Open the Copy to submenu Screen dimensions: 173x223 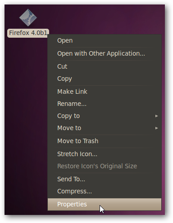(105, 116)
